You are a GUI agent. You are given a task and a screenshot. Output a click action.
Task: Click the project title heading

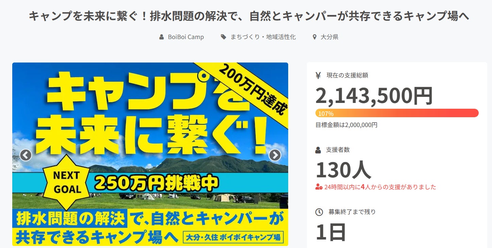249,16
